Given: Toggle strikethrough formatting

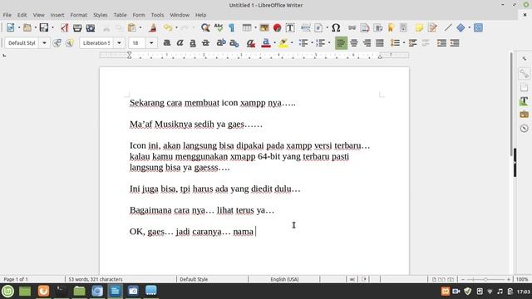Looking at the screenshot, I should pos(205,43).
